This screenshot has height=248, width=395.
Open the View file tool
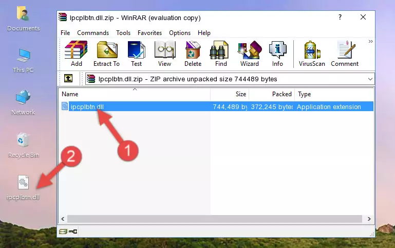coord(165,54)
